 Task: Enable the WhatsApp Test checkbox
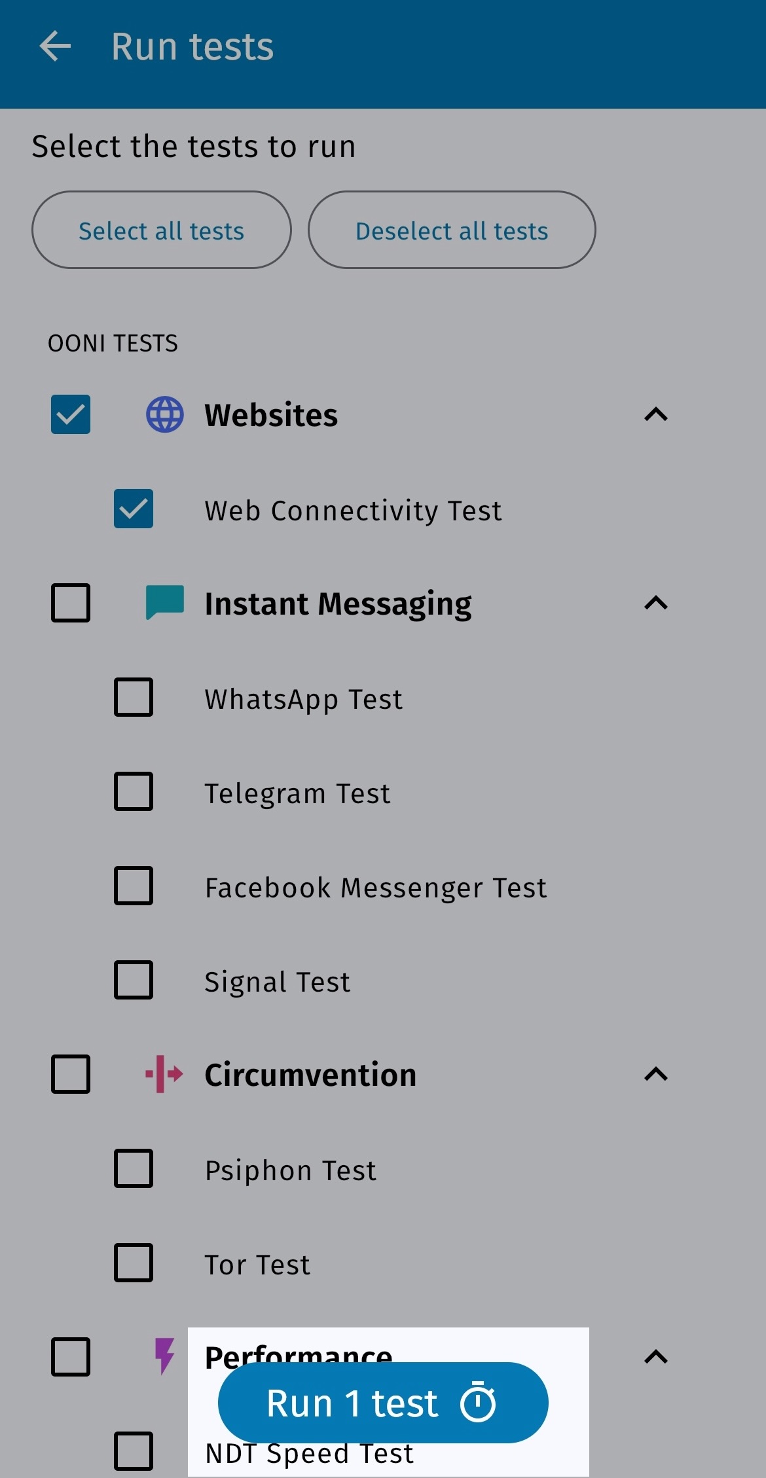(134, 697)
